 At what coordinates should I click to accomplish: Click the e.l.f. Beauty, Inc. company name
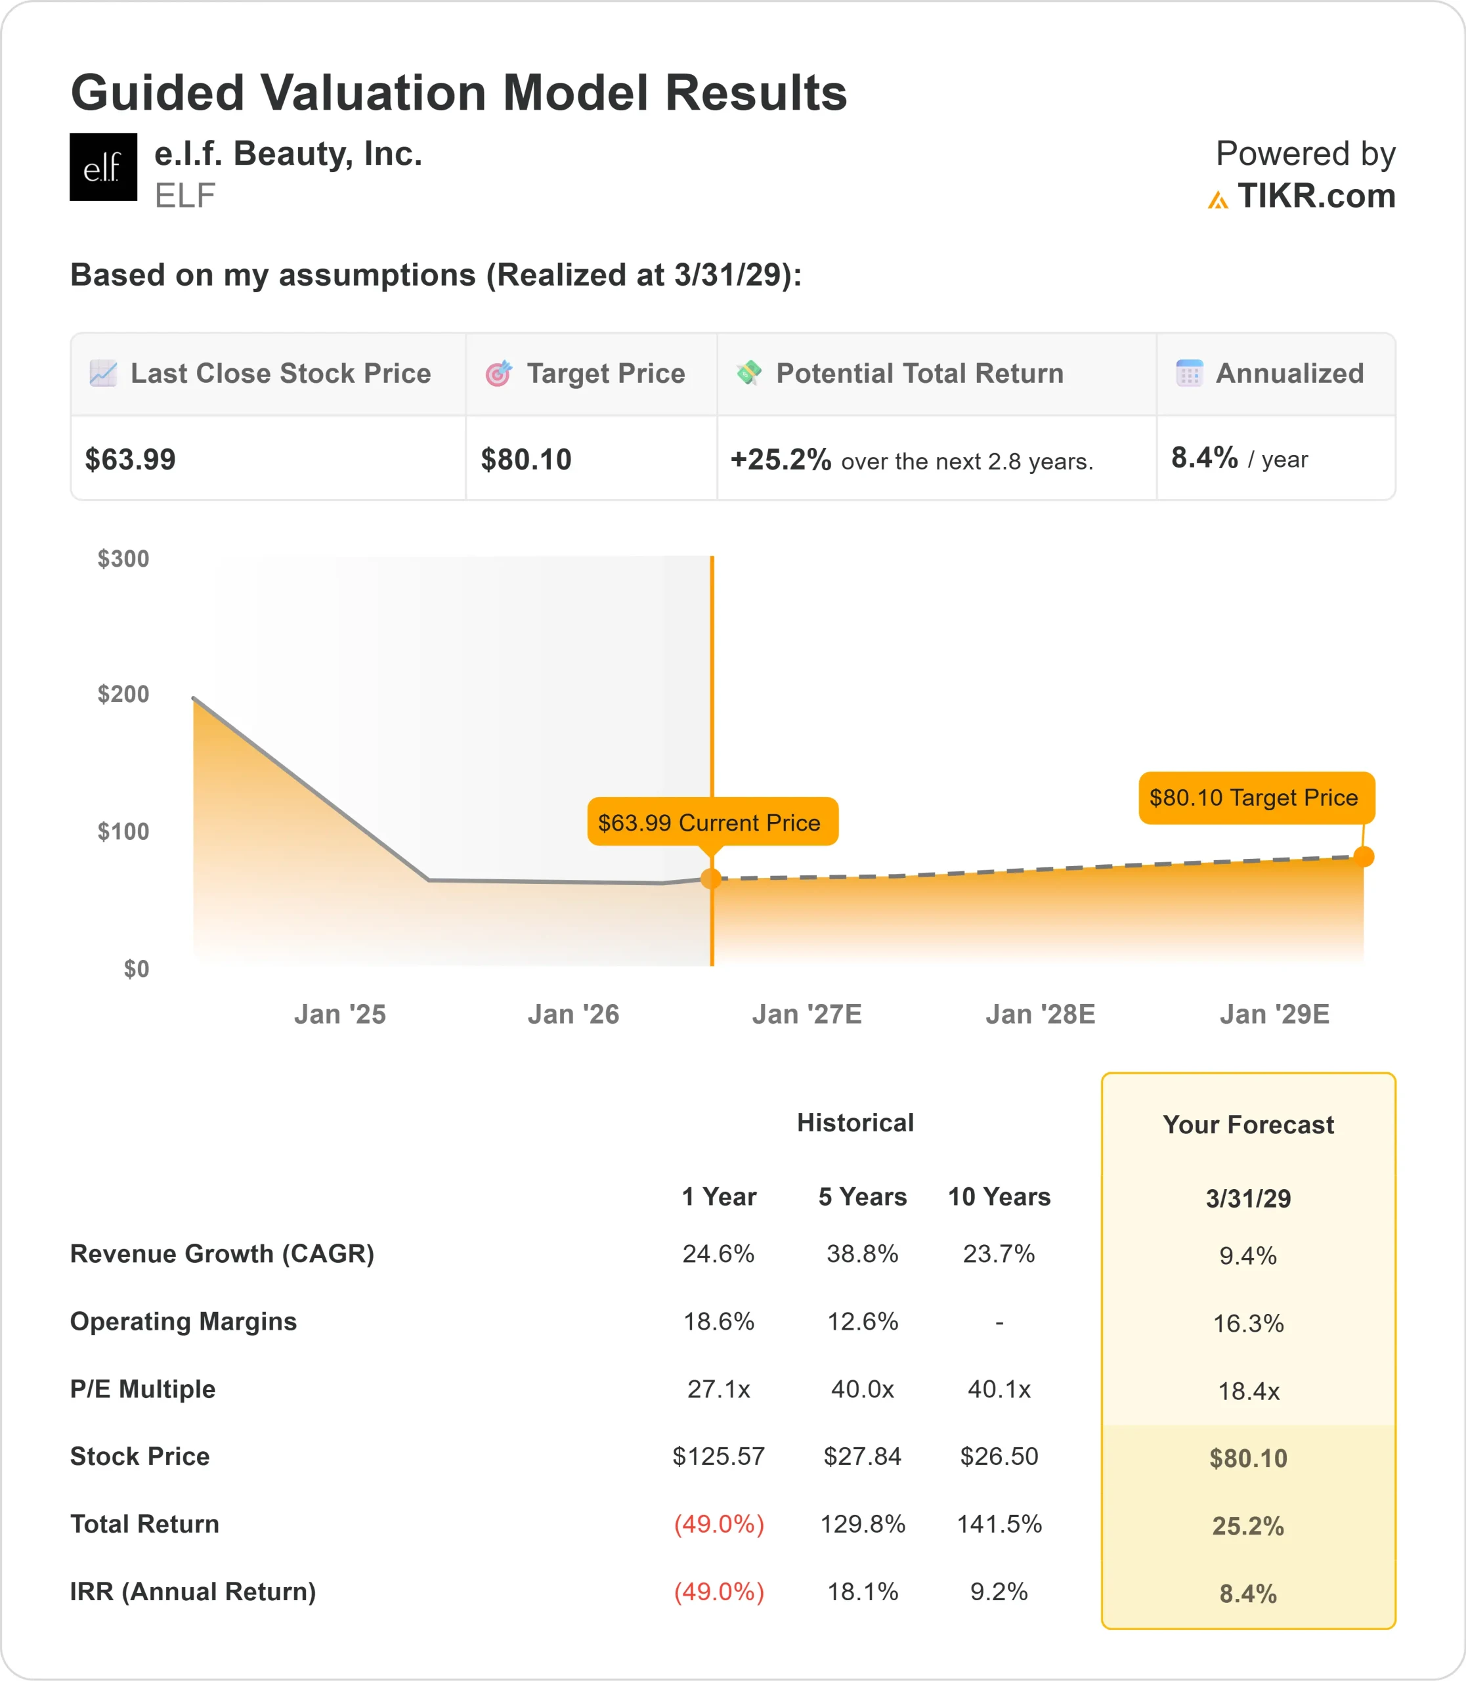coord(288,154)
